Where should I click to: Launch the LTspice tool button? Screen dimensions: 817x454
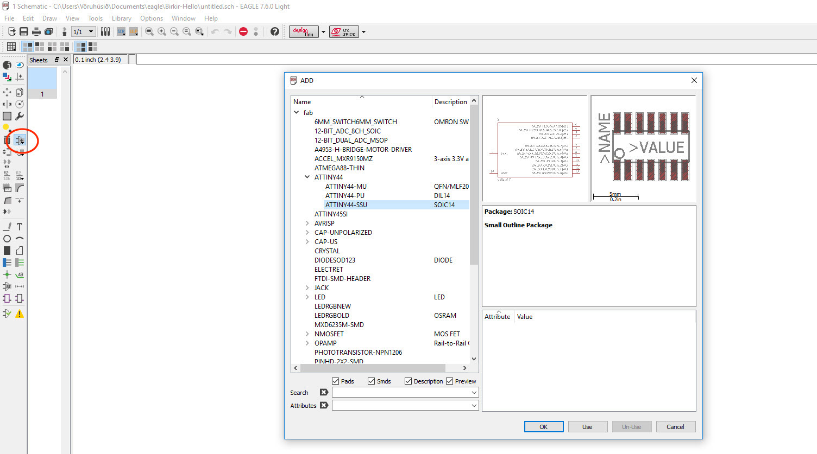tap(344, 31)
